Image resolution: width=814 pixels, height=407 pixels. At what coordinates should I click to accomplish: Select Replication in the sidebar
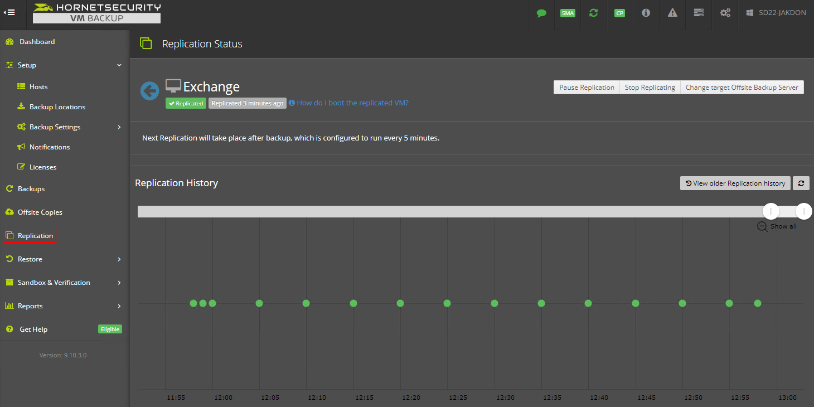pyautogui.click(x=30, y=236)
